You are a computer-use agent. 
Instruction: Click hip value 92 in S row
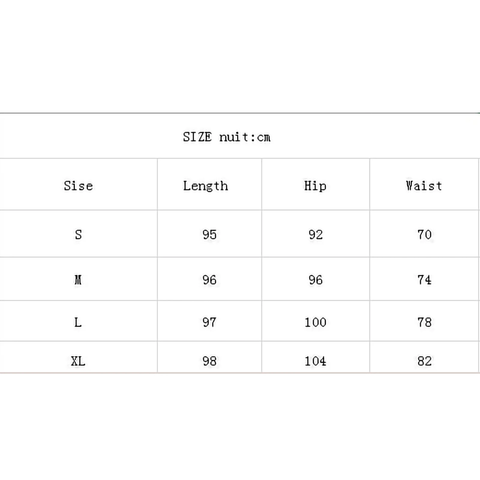click(x=316, y=235)
